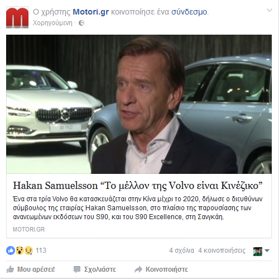
Task: Expand the comment-as identity dropdown arrow
Action: pos(267,250)
